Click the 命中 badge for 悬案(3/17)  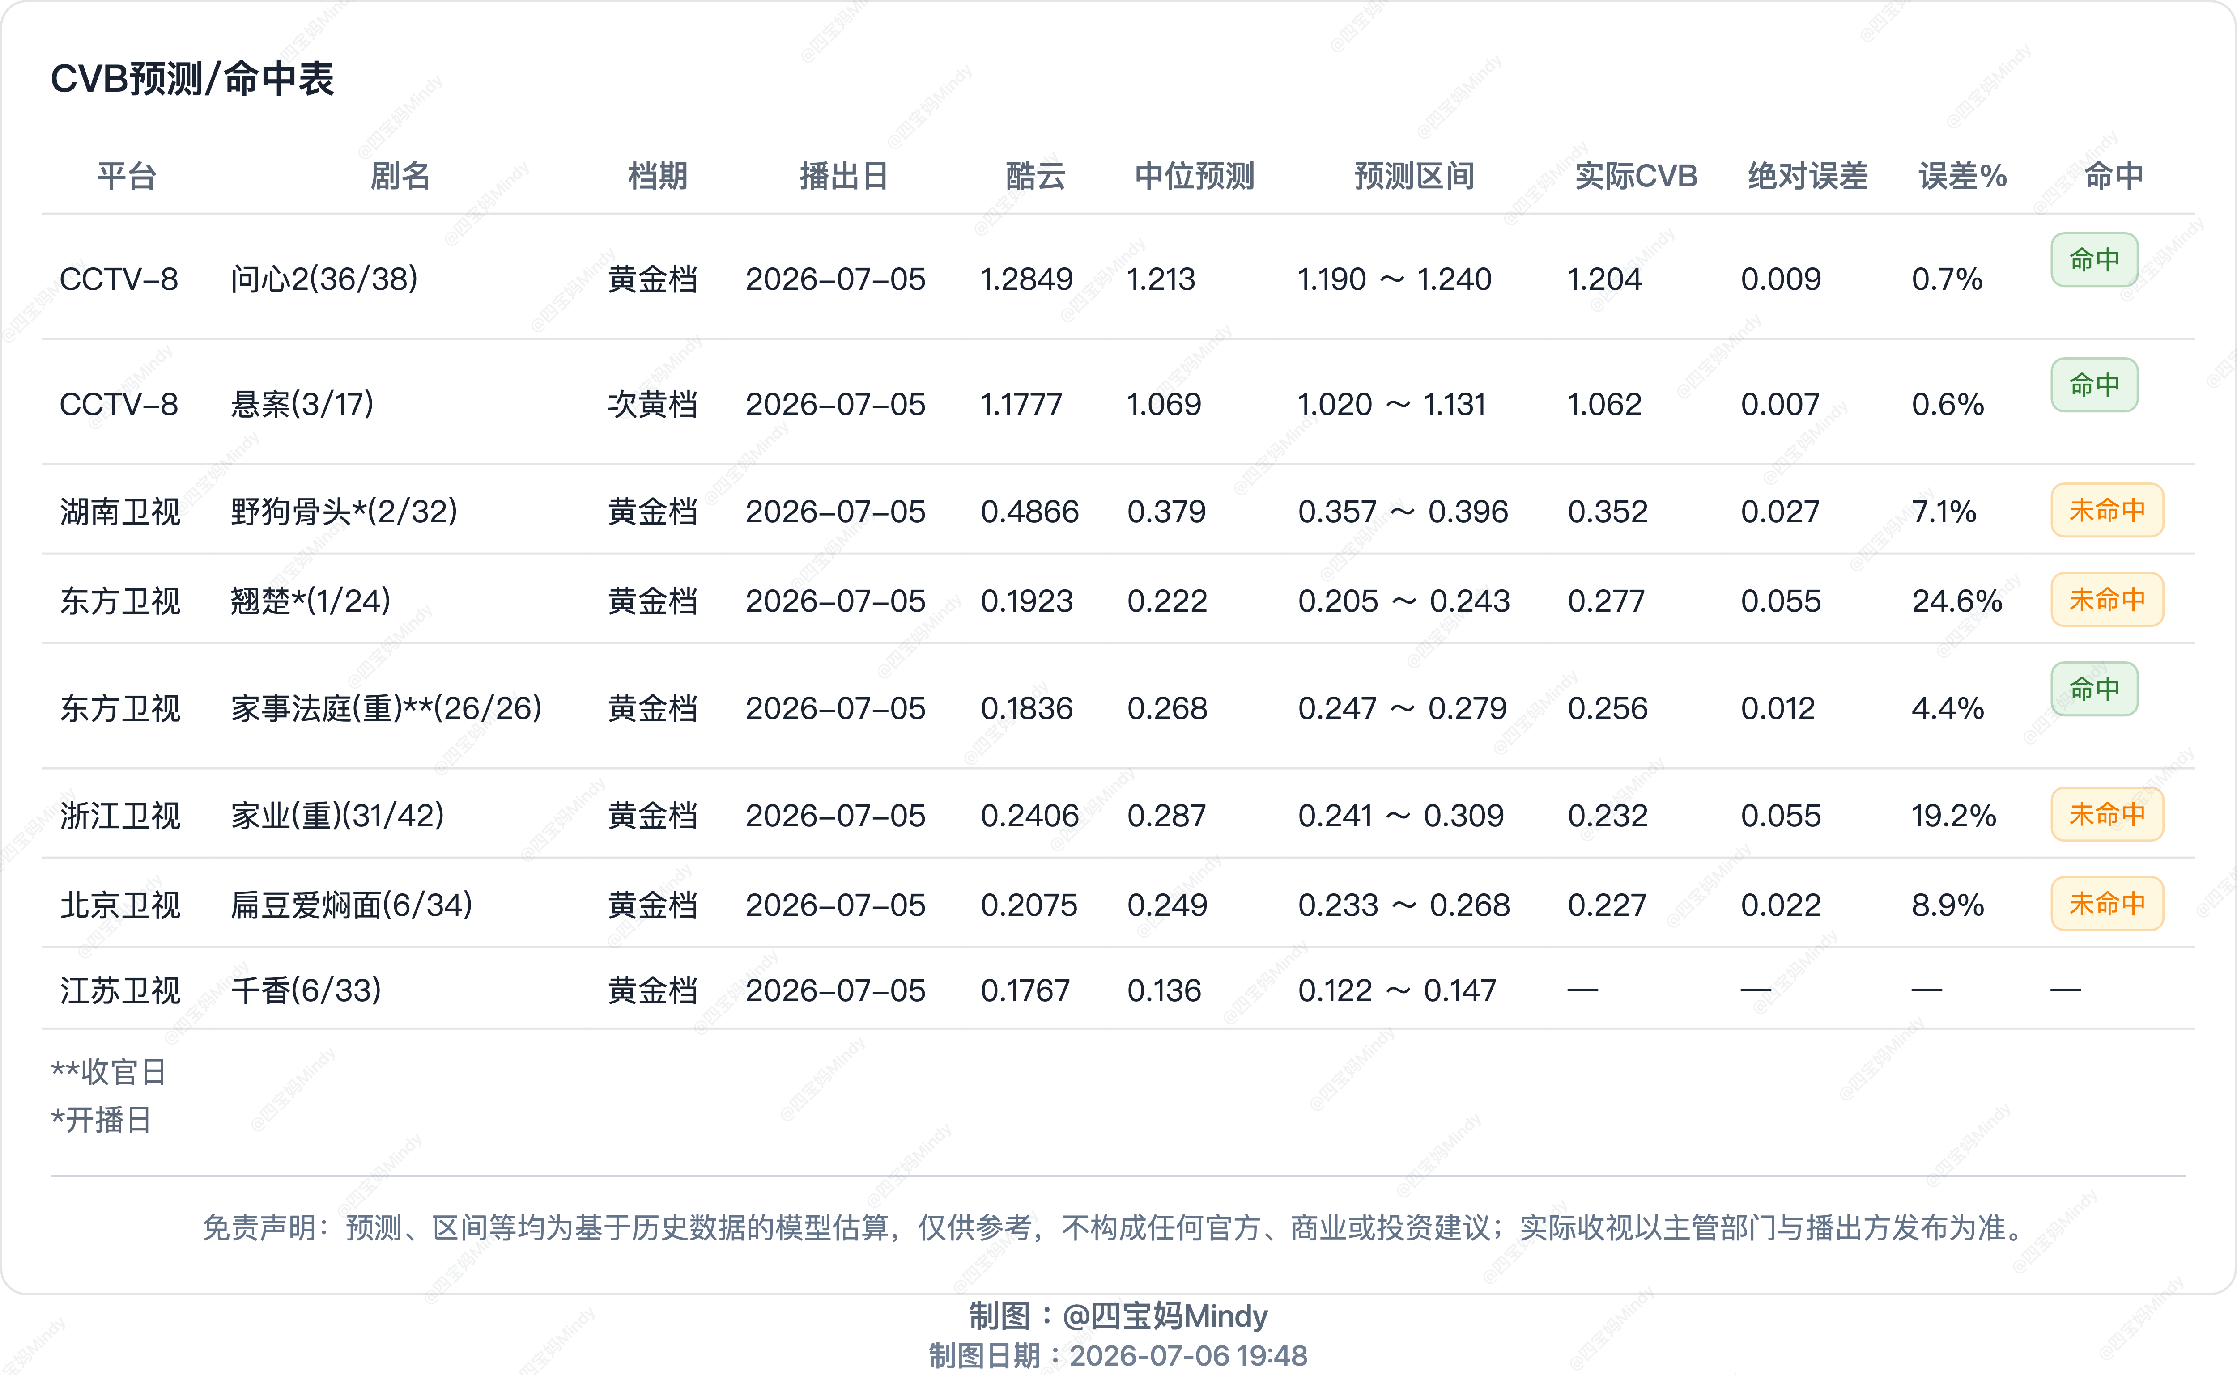coord(2094,385)
